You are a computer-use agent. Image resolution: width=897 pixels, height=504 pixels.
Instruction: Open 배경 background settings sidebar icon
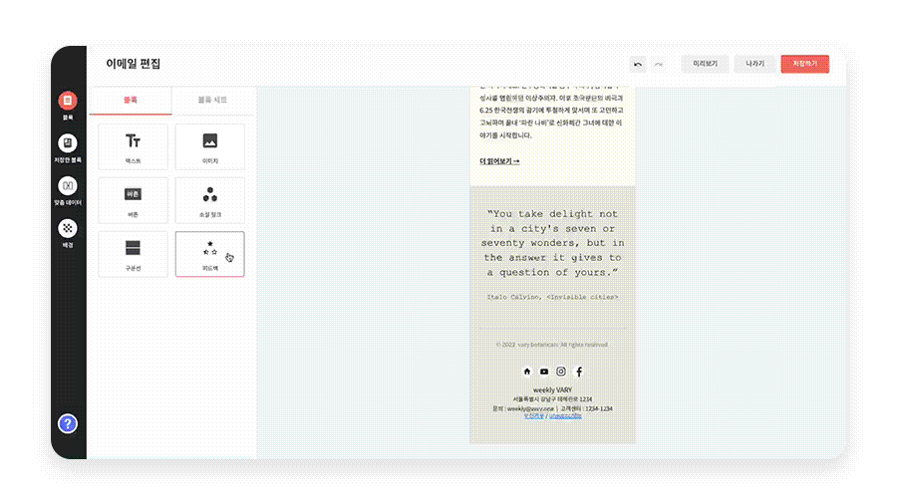(68, 228)
